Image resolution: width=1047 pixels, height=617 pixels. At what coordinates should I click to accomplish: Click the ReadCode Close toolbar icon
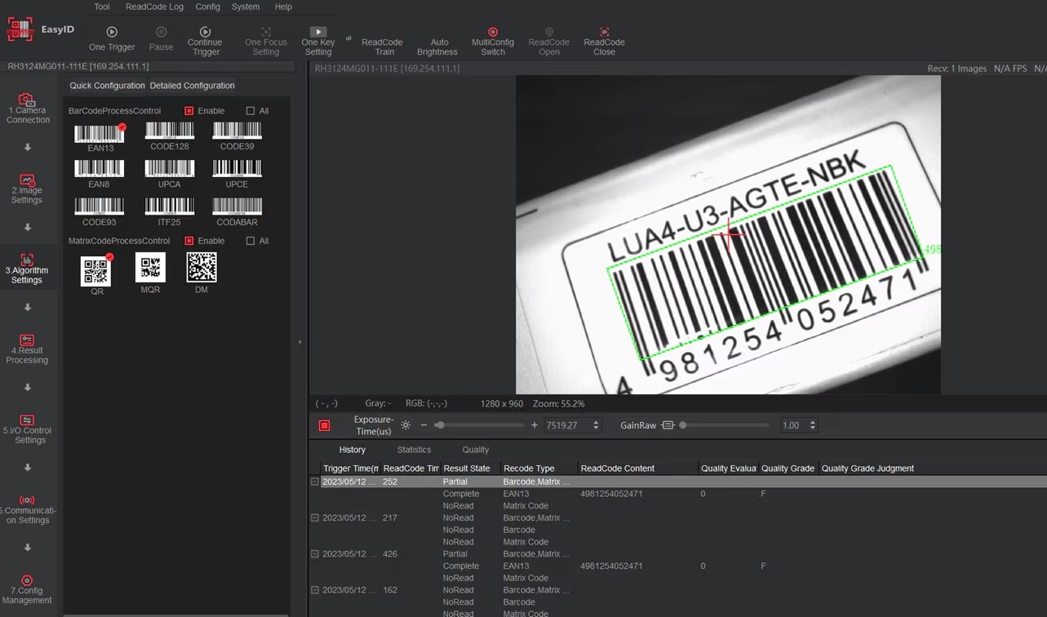(x=604, y=32)
